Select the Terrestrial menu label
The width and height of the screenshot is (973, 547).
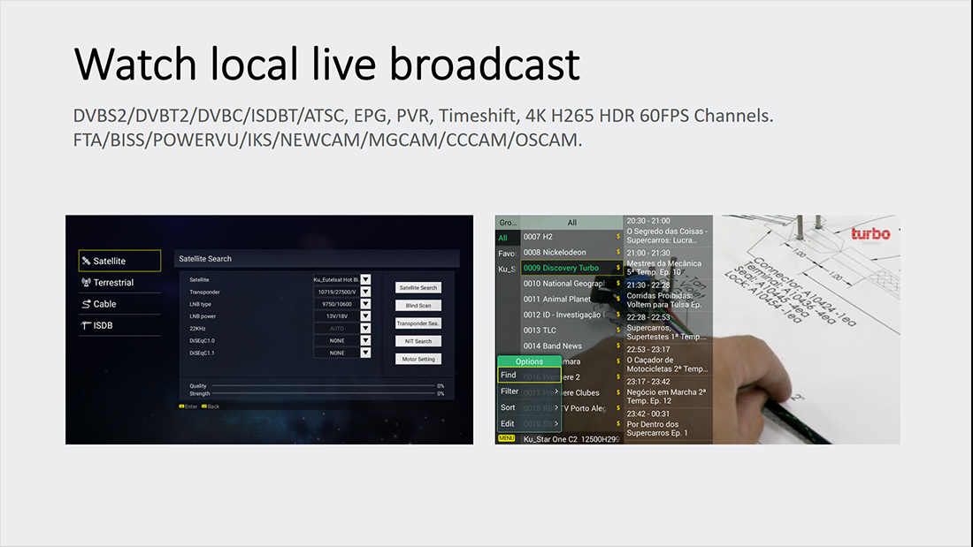(x=113, y=282)
